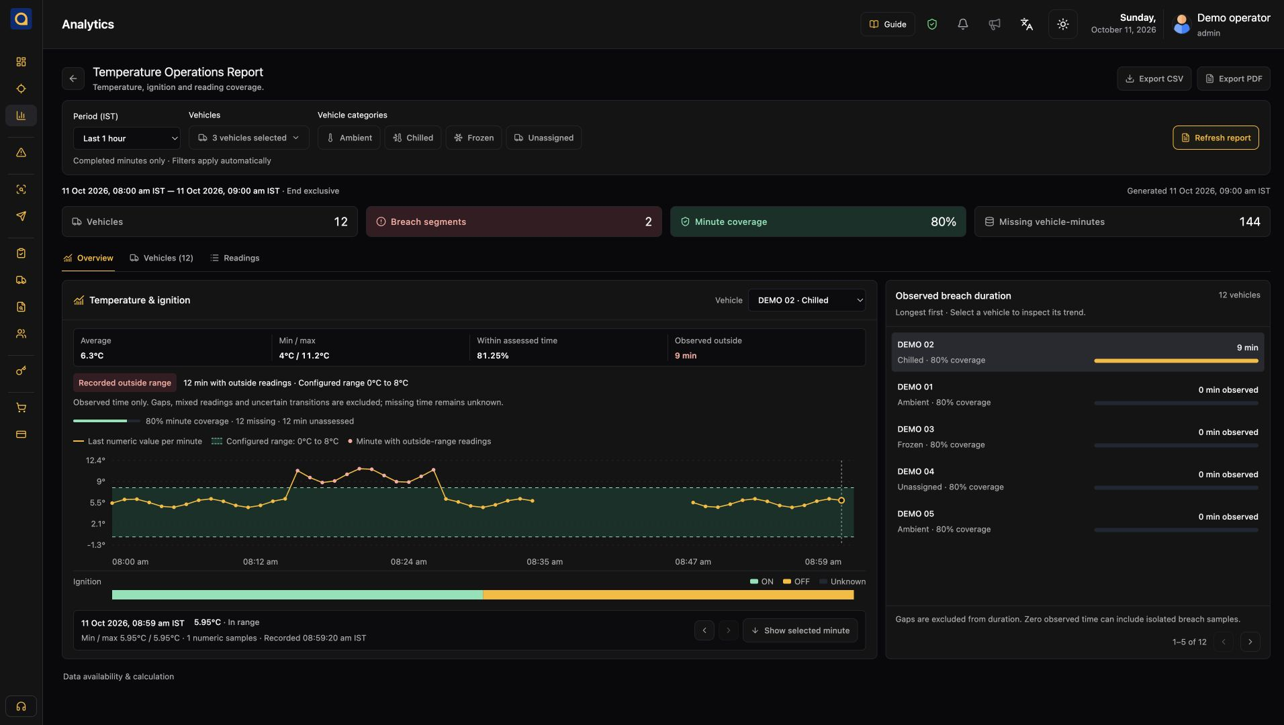This screenshot has height=725, width=1284.
Task: Open the key access sidebar icon
Action: click(x=21, y=371)
